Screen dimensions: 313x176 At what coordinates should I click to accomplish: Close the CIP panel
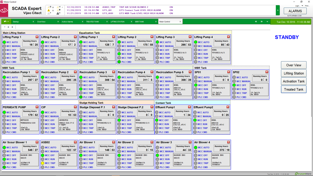tap(75, 107)
